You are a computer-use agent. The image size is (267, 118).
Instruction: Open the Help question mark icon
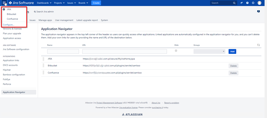pyautogui.click(x=247, y=3)
